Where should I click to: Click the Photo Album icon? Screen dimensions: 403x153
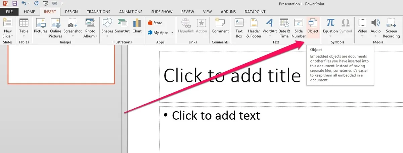pos(90,23)
